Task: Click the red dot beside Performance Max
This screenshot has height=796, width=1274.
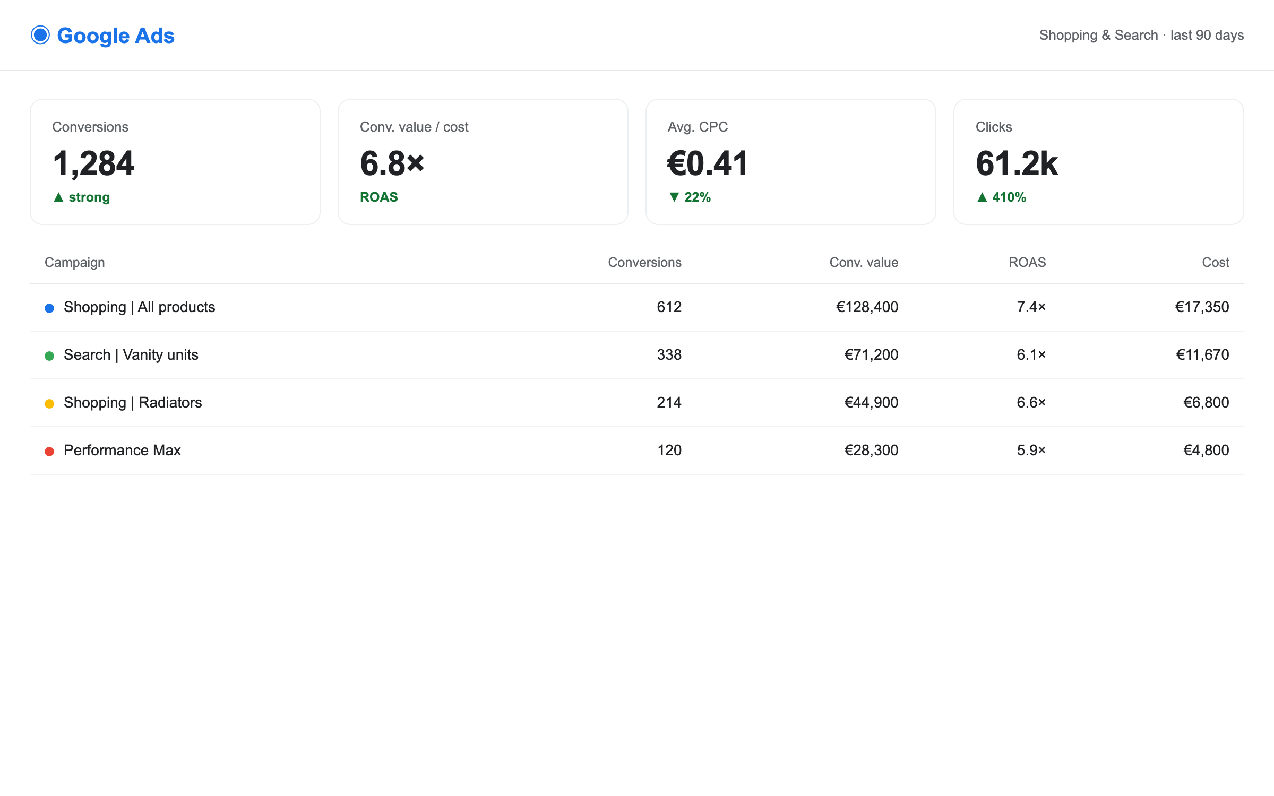Action: [x=49, y=451]
